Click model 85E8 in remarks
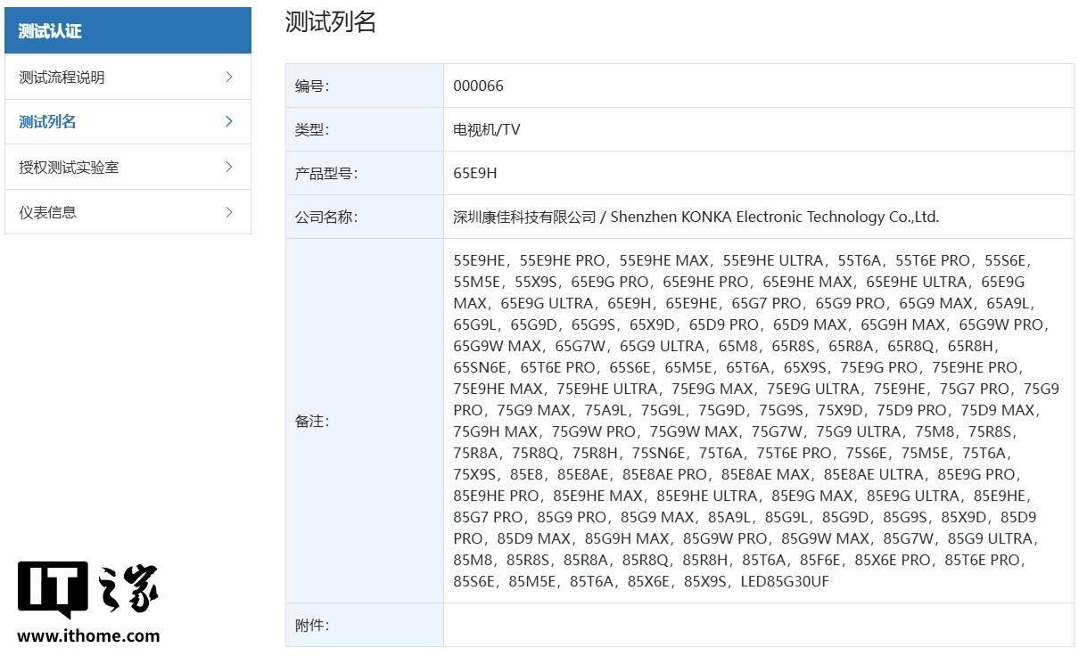Viewport: 1079px width, 656px height. pos(528,474)
